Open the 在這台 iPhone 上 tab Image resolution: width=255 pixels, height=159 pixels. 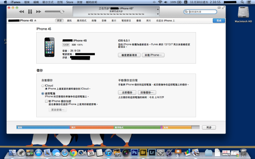click(165, 21)
